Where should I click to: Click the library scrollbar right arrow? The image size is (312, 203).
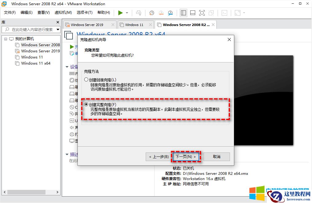[57, 192]
